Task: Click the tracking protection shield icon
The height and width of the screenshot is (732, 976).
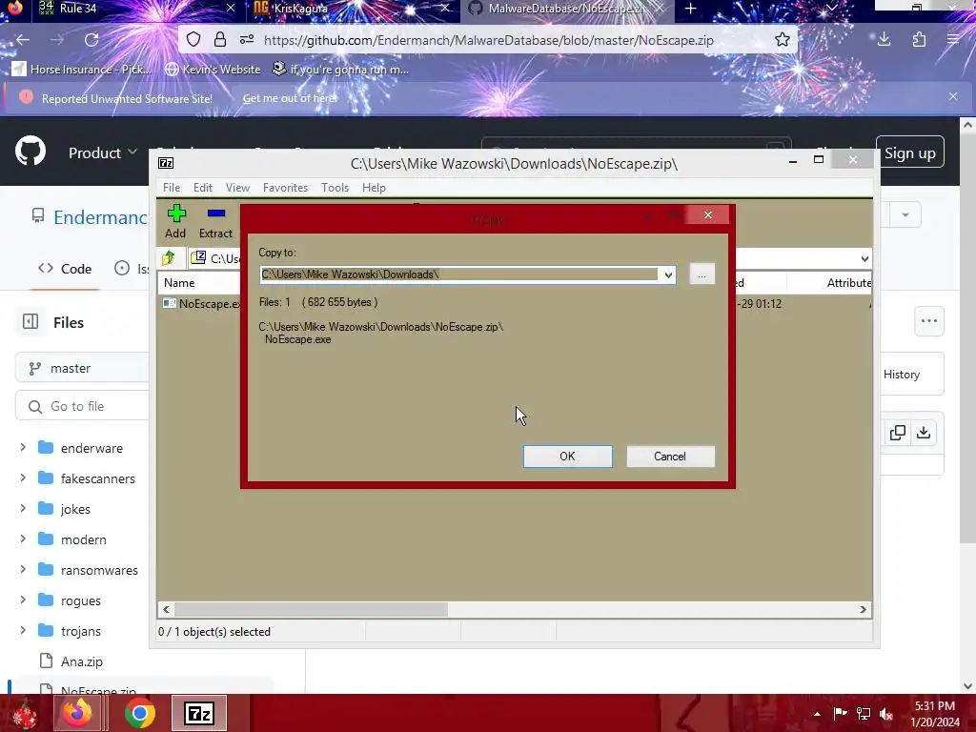Action: (x=193, y=40)
